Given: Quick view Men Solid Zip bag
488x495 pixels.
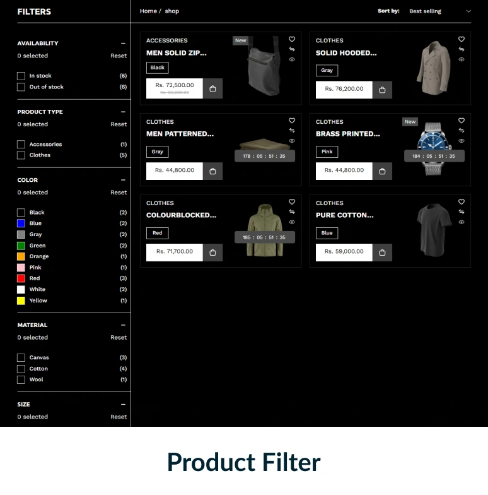Looking at the screenshot, I should pyautogui.click(x=292, y=59).
